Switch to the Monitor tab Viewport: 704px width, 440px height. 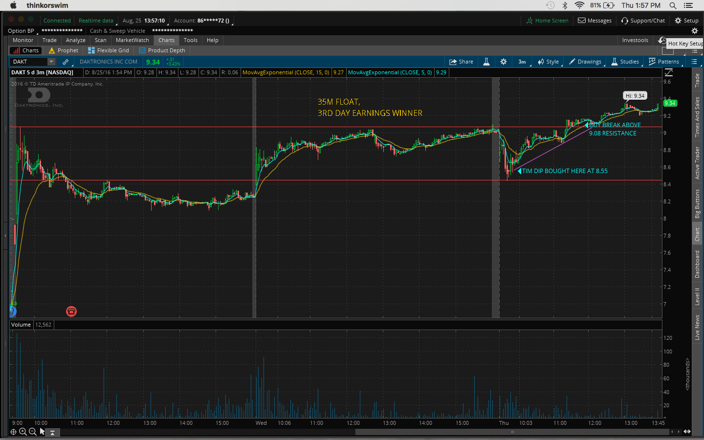tap(23, 40)
